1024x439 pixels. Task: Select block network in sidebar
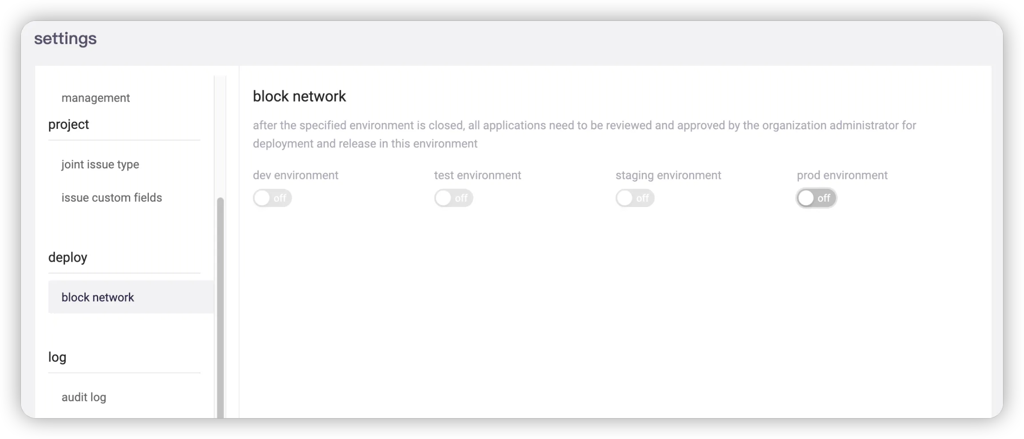tap(98, 297)
